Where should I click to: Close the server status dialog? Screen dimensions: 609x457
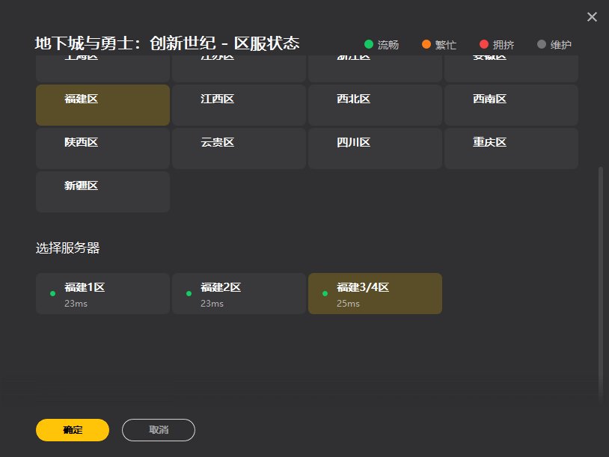592,16
